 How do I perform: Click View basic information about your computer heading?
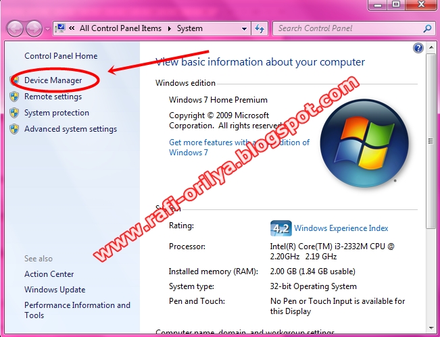click(260, 62)
